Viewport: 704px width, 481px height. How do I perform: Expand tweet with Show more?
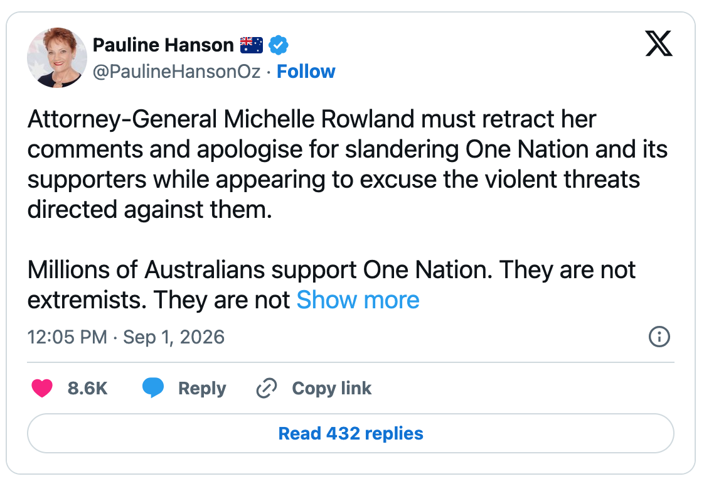(x=358, y=300)
